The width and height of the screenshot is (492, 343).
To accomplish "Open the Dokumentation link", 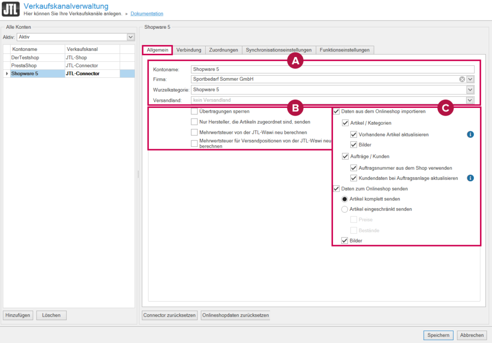I will click(147, 13).
